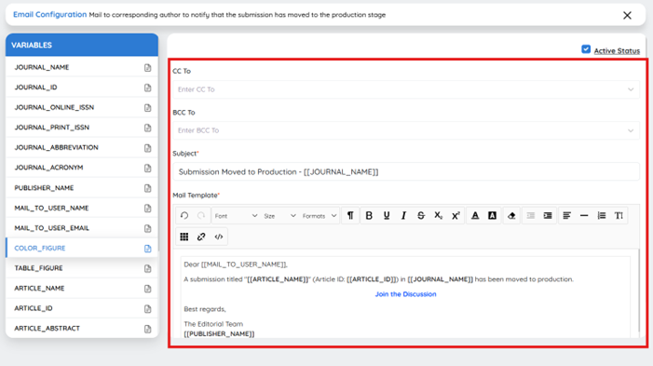Select the MAIL_TO_USER_NAME variable row
Screen dimensions: 653x366
tap(82, 208)
